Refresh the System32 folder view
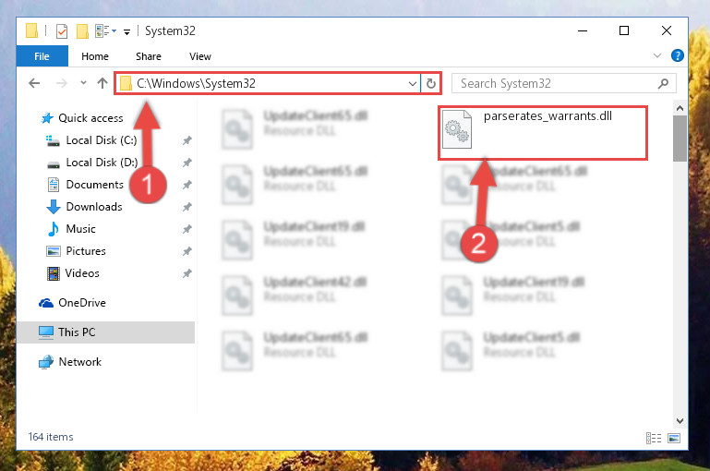This screenshot has height=471, width=710. point(431,83)
